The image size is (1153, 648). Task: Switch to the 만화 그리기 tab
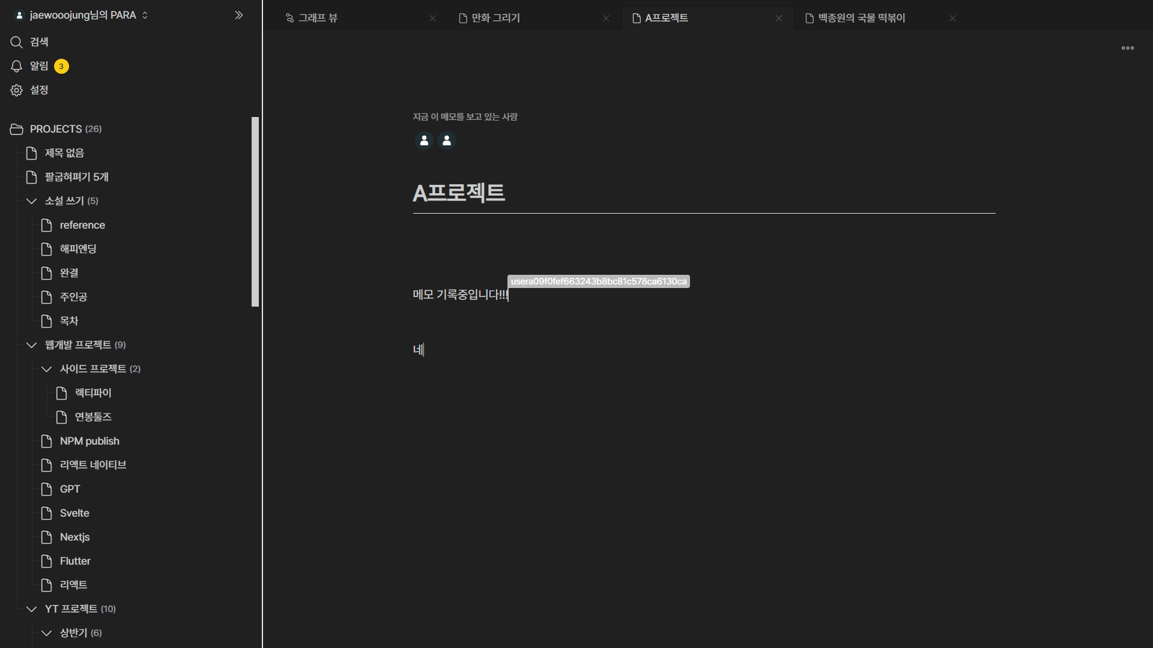pyautogui.click(x=495, y=18)
